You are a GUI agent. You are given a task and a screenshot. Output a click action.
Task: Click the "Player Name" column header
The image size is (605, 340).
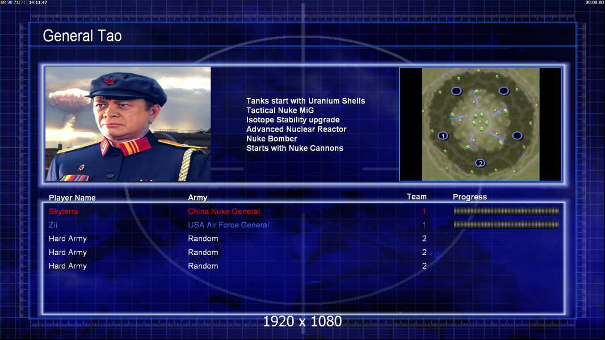[x=72, y=198]
